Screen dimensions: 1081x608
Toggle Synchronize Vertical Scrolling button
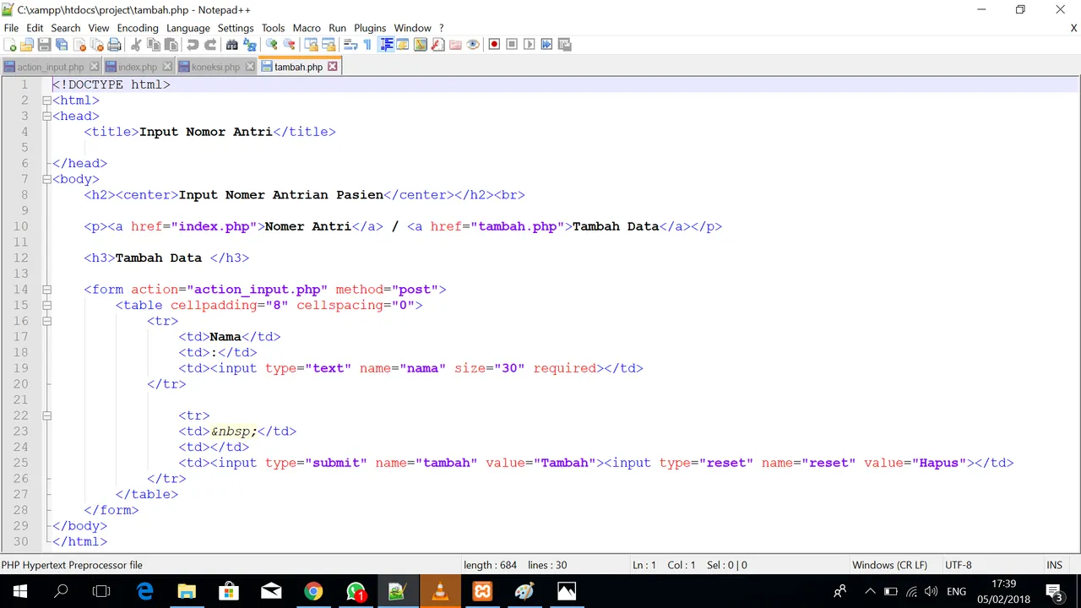(311, 44)
